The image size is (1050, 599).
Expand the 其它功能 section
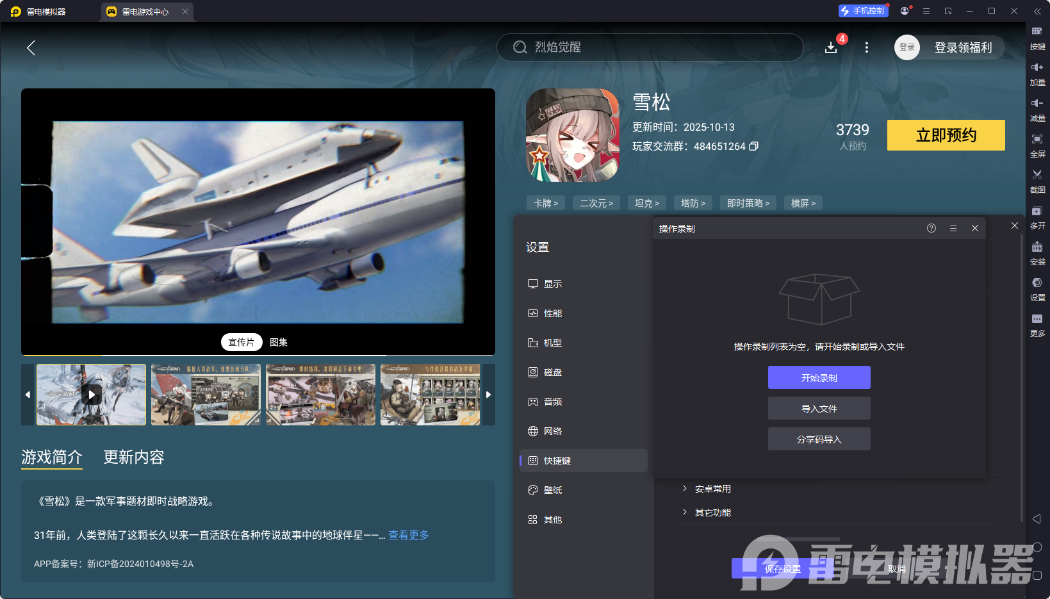coord(713,512)
